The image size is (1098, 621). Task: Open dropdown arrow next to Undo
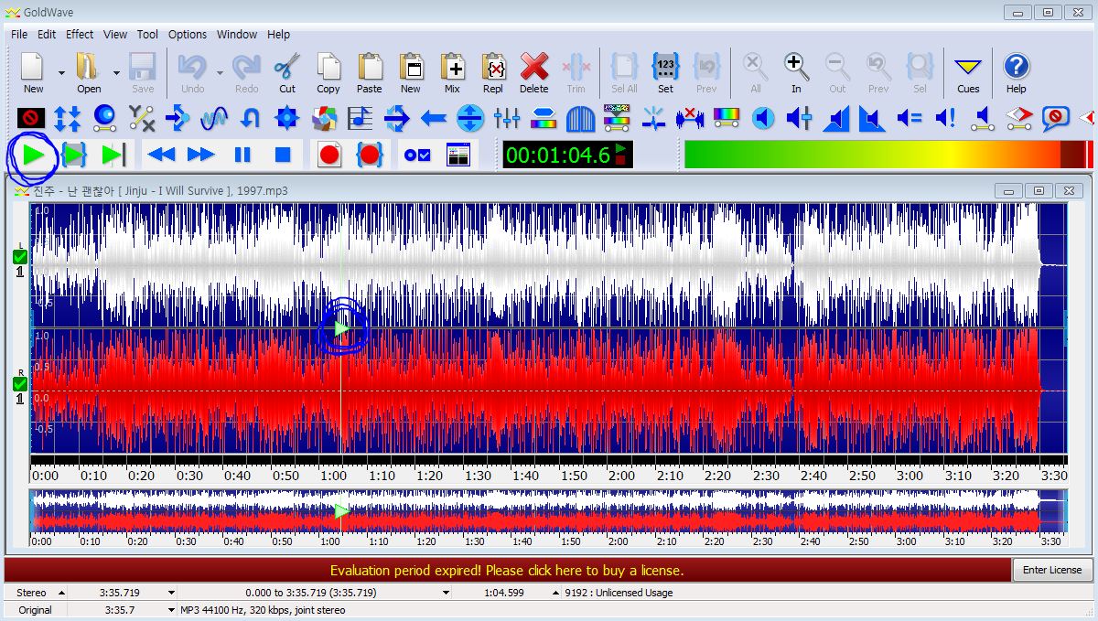pyautogui.click(x=221, y=72)
